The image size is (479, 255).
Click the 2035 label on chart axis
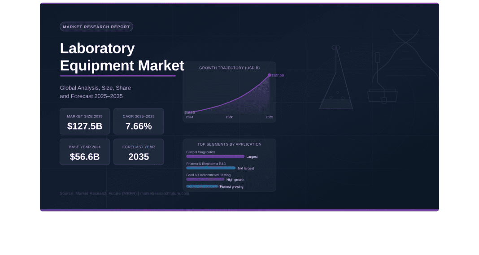[269, 117]
